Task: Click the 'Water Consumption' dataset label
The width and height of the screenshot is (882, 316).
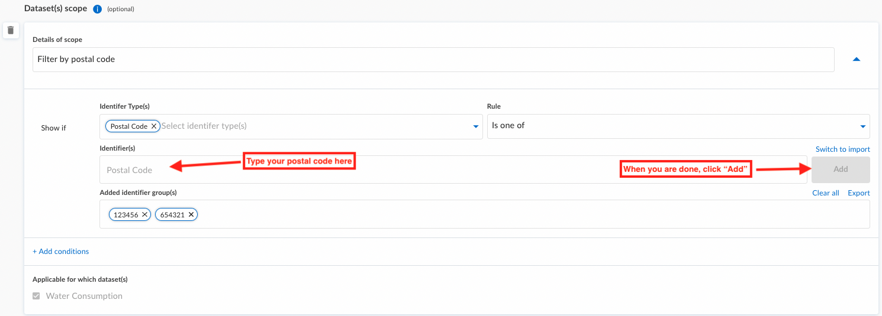Action: 84,296
